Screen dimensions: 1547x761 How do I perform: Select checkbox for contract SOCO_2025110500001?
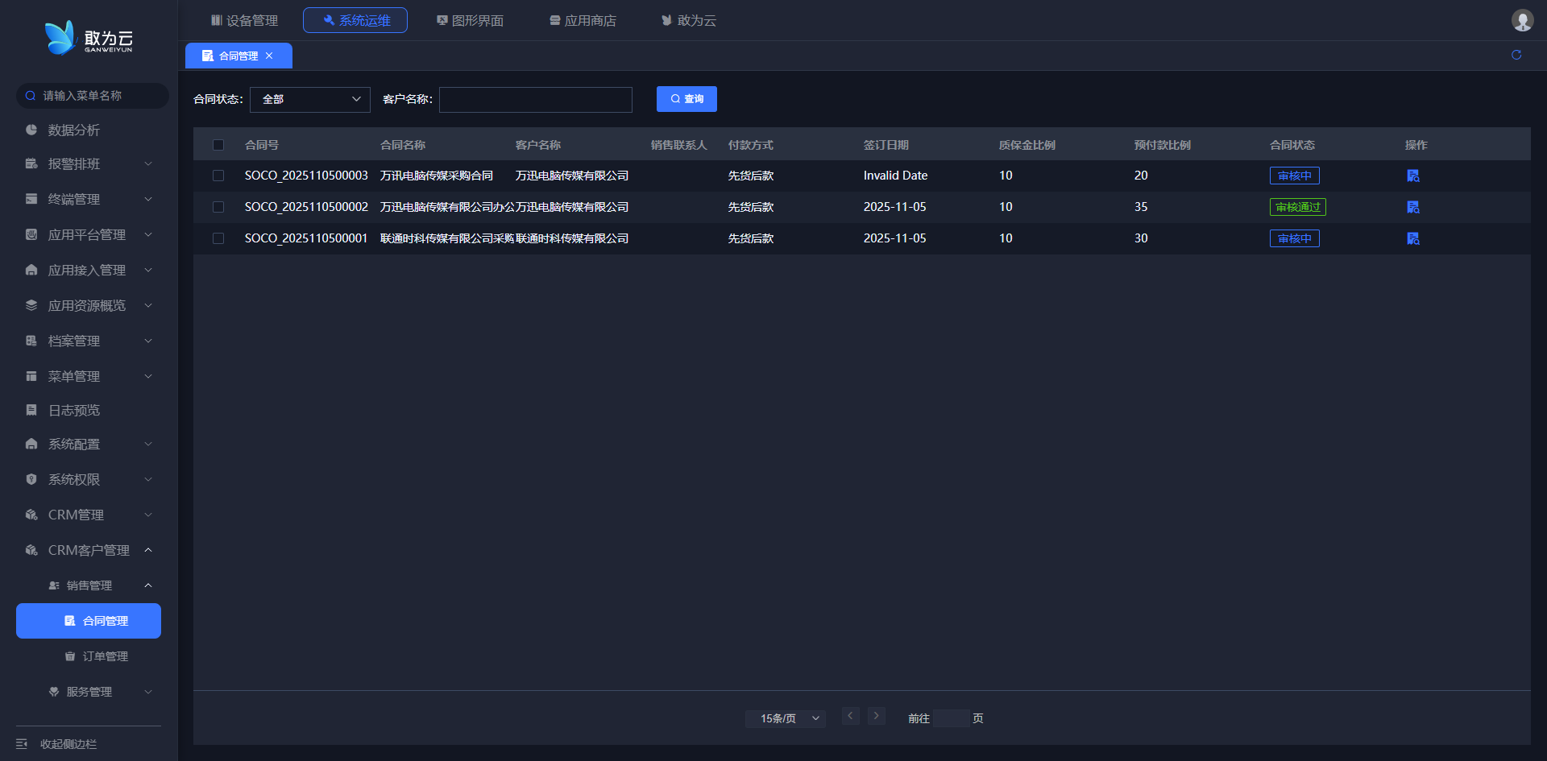[x=218, y=238]
